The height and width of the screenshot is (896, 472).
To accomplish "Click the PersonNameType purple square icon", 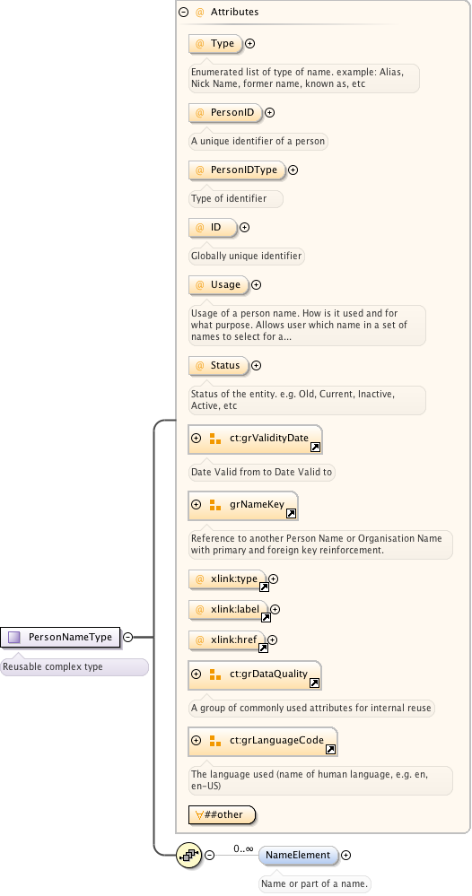I will [x=14, y=637].
